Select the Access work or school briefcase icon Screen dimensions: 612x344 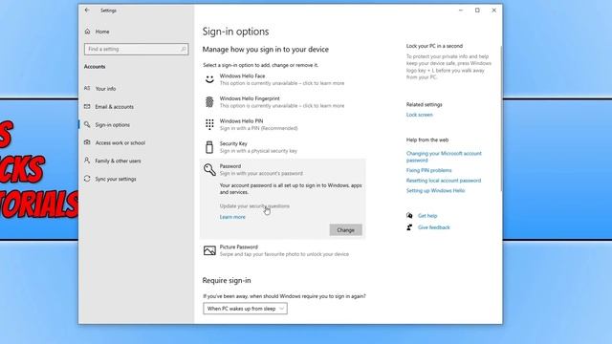87,142
